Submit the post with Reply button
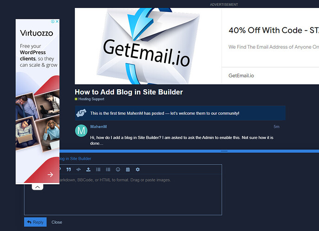This screenshot has height=231, width=319. 35,222
